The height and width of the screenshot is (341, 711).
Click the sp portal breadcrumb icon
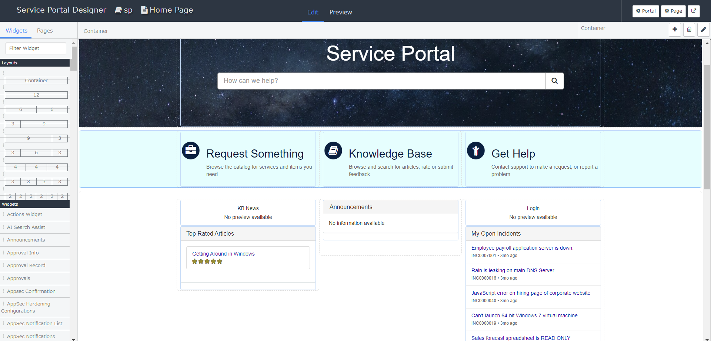118,10
